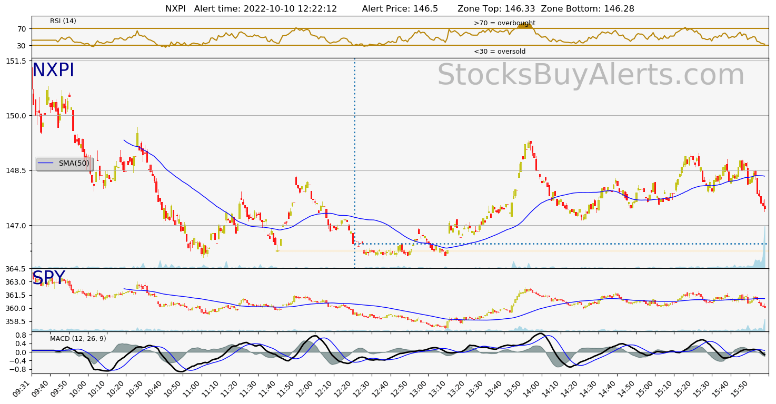Click the 15:30 time axis label
Image resolution: width=776 pixels, height=404 pixels.
[702, 388]
